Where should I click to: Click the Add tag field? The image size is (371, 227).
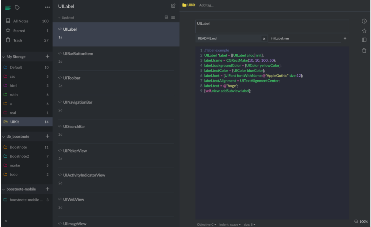[206, 5]
